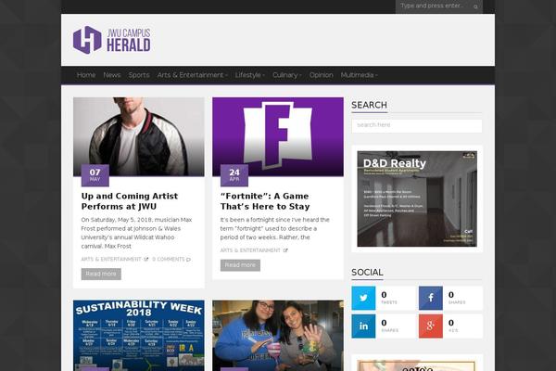Click the 07 May date badge
Image resolution: width=556 pixels, height=371 pixels.
pos(95,175)
